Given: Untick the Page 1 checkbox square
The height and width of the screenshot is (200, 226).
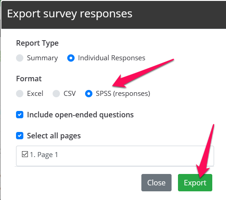Looking at the screenshot, I should click(25, 154).
